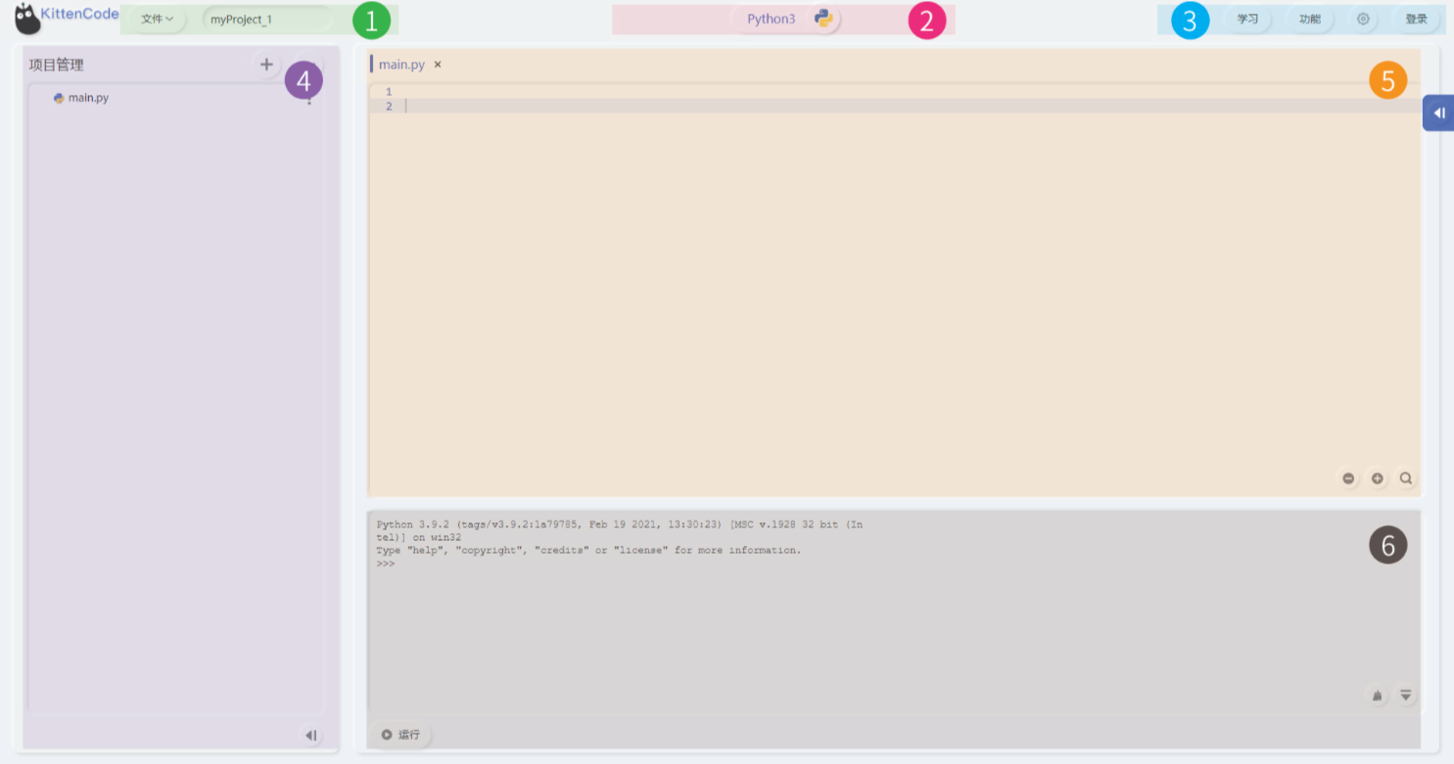1454x764 pixels.
Task: Decrease editor font size with minus icon
Action: [x=1348, y=478]
